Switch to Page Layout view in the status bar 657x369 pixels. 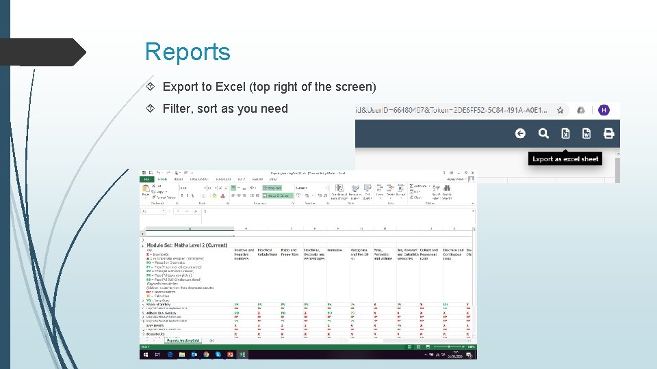pyautogui.click(x=418, y=347)
